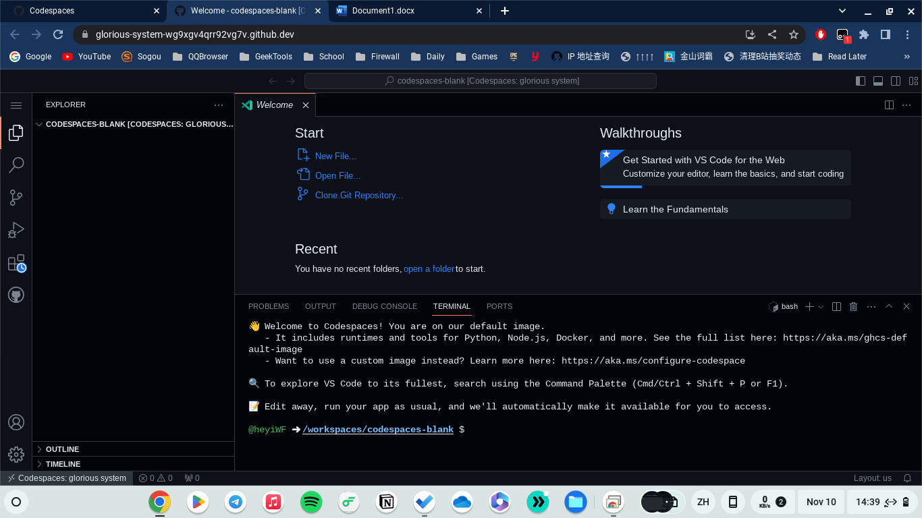The image size is (922, 518).
Task: Toggle panel layout icon
Action: click(x=878, y=81)
